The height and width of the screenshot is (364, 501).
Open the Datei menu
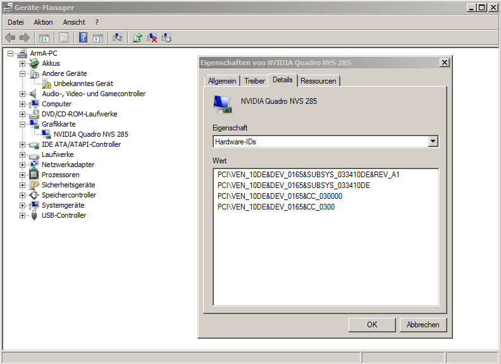click(16, 22)
